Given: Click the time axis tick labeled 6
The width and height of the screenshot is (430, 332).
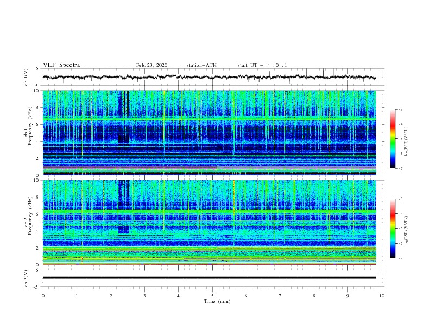Looking at the screenshot, I should point(246,296).
